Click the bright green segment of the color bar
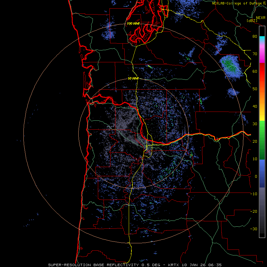This screenshot has height=267, width=267. point(262,127)
